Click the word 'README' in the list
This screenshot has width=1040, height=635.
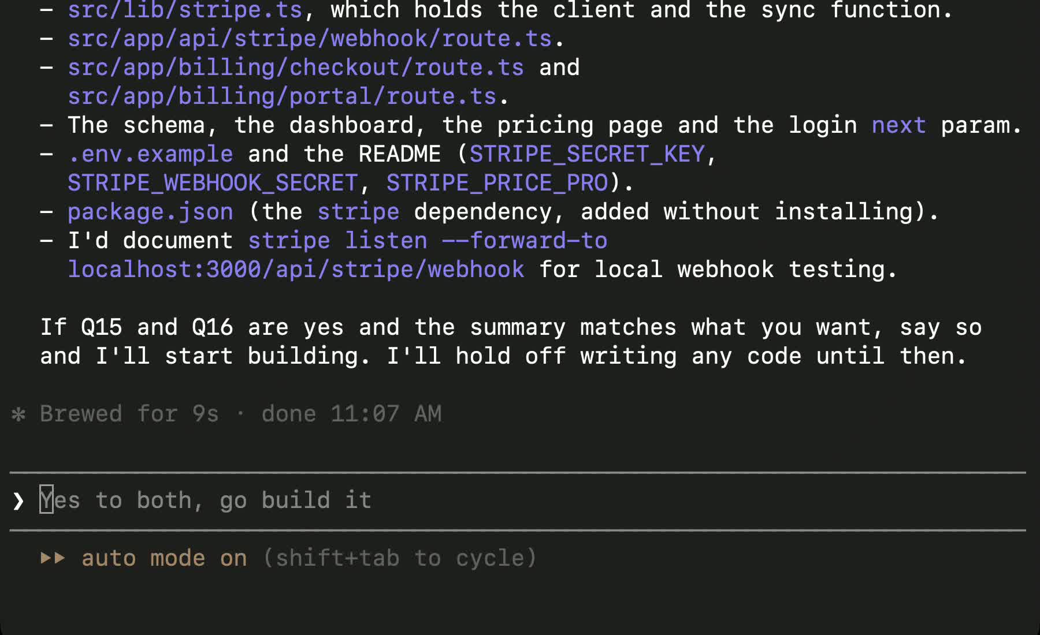point(400,154)
